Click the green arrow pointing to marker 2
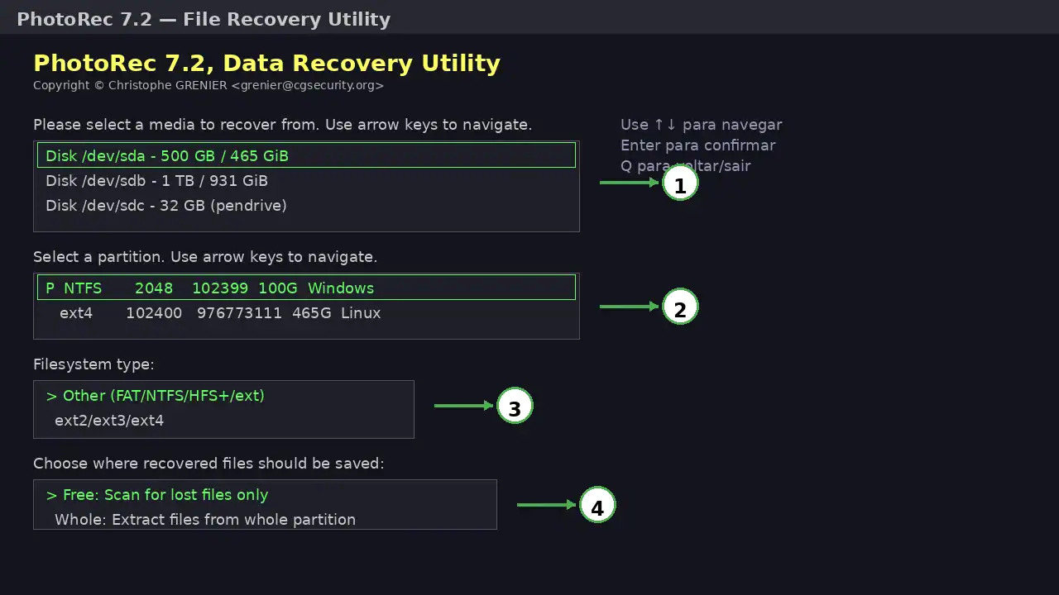Screen dimensions: 1059x595 point(630,307)
